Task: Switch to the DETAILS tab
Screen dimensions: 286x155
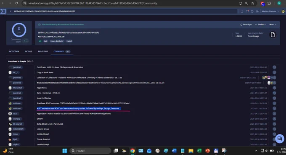Action: [29, 51]
